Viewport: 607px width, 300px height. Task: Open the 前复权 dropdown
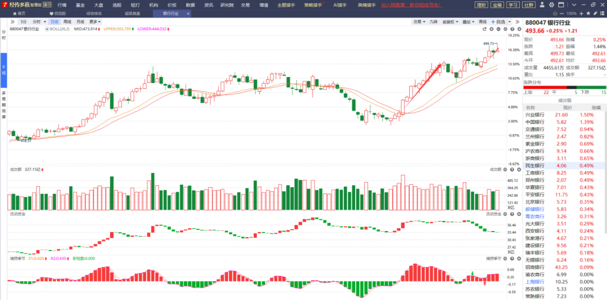click(449, 21)
